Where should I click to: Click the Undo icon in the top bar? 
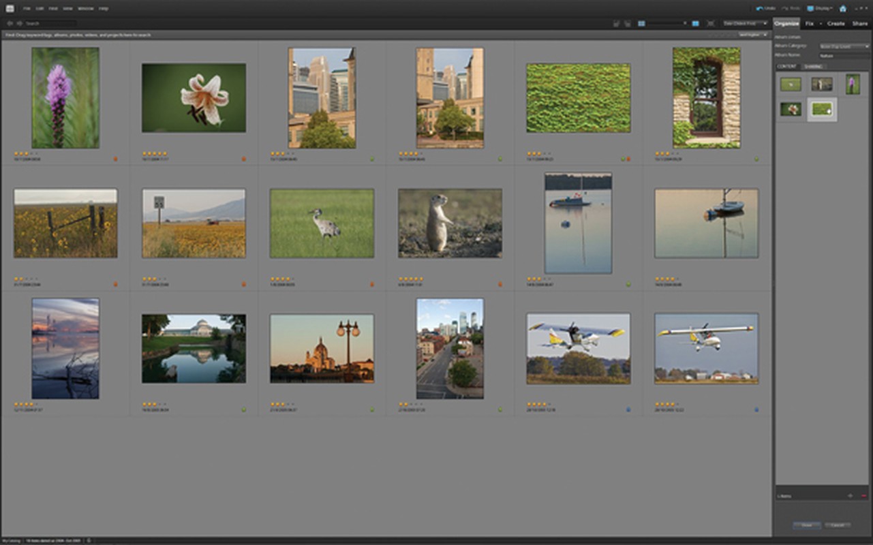coord(760,8)
